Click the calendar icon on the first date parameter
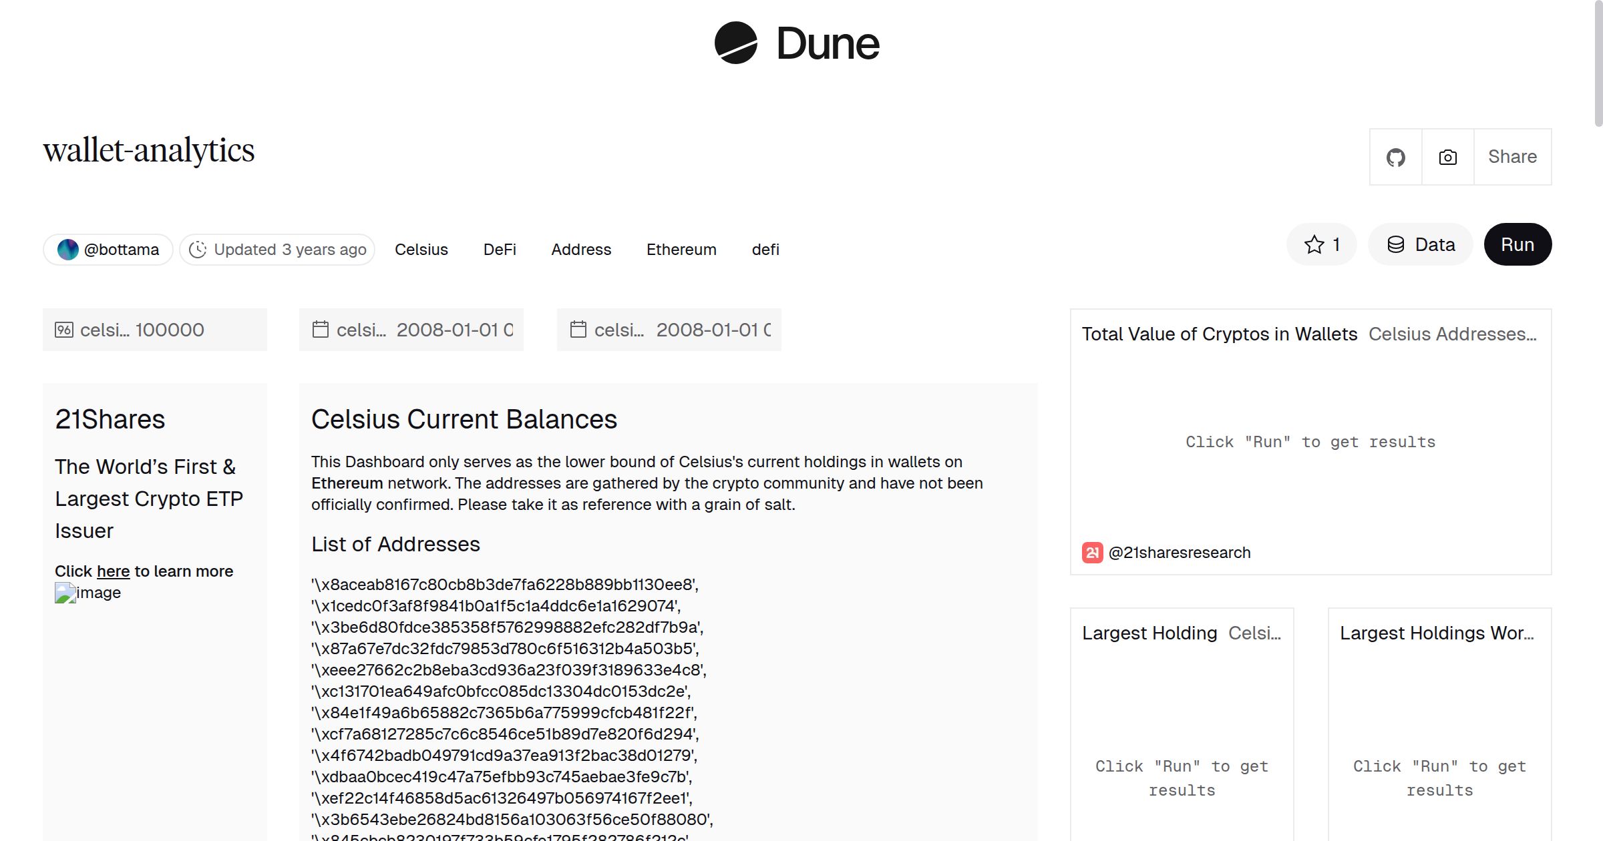This screenshot has width=1603, height=841. (x=320, y=329)
